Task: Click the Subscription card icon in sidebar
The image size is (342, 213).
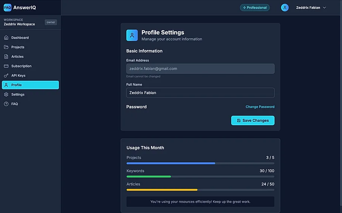Action: [x=6, y=66]
